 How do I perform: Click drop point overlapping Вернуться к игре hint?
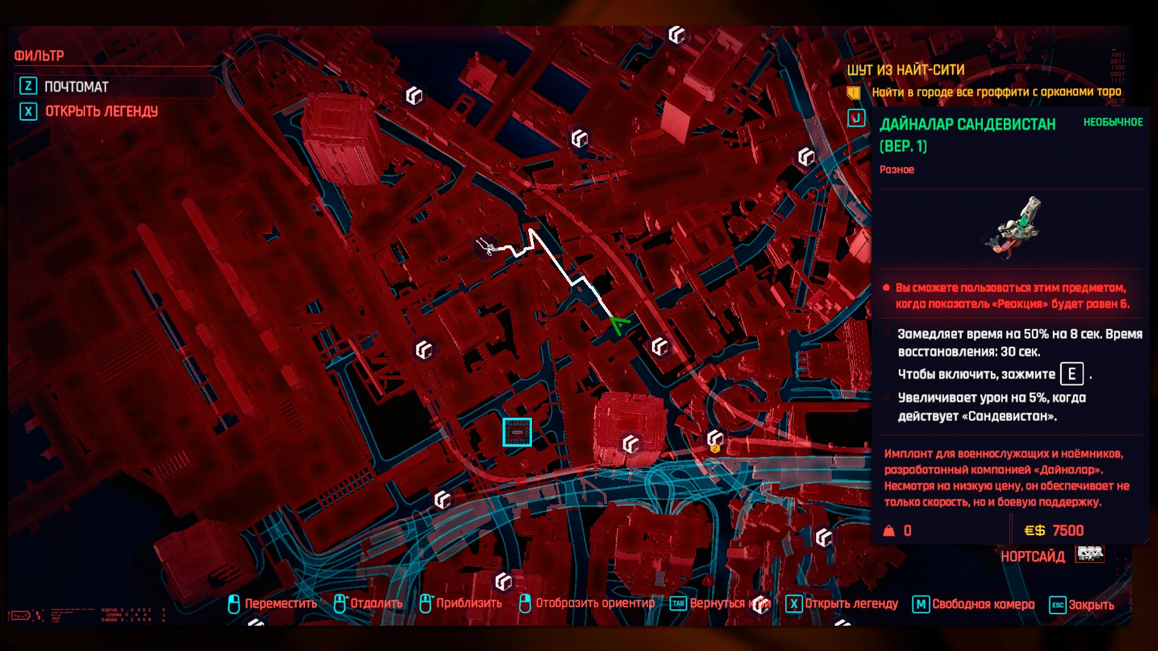click(x=761, y=603)
